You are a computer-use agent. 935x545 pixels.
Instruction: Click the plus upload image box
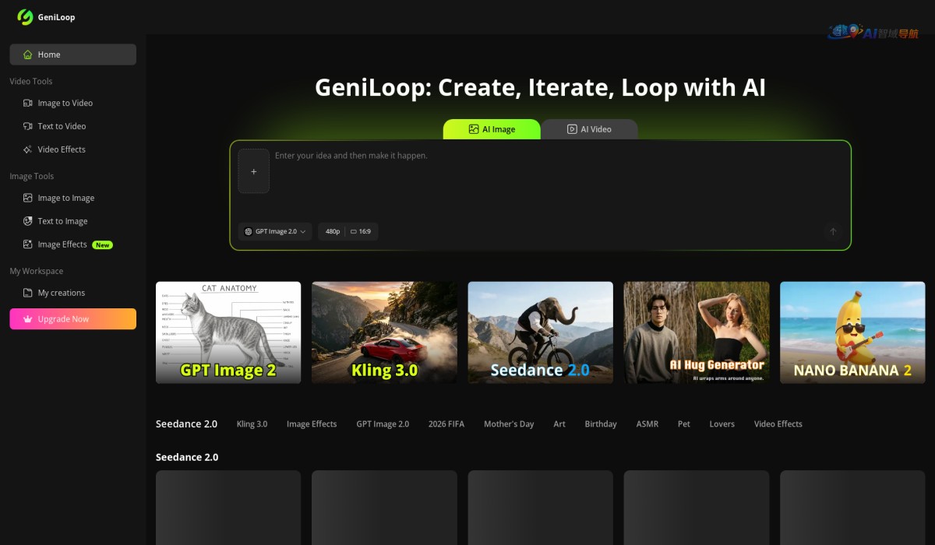pyautogui.click(x=253, y=171)
